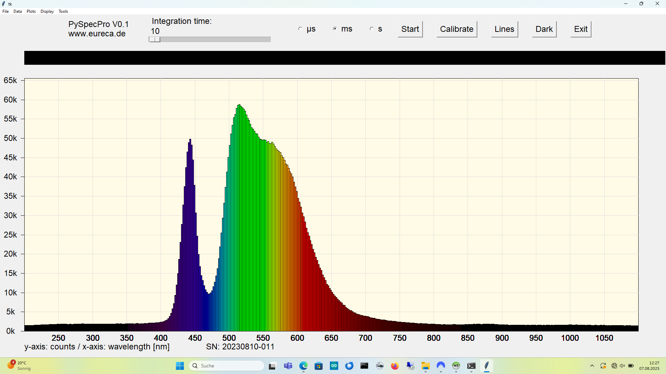Screen dimensions: 666x374
Task: Click the muted volume tray icon
Action: [x=622, y=366]
